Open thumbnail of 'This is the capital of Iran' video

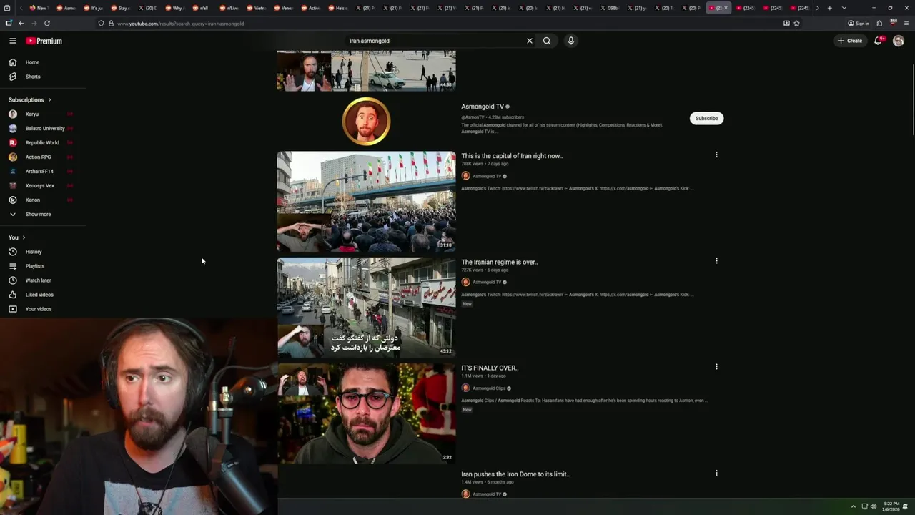[366, 201]
